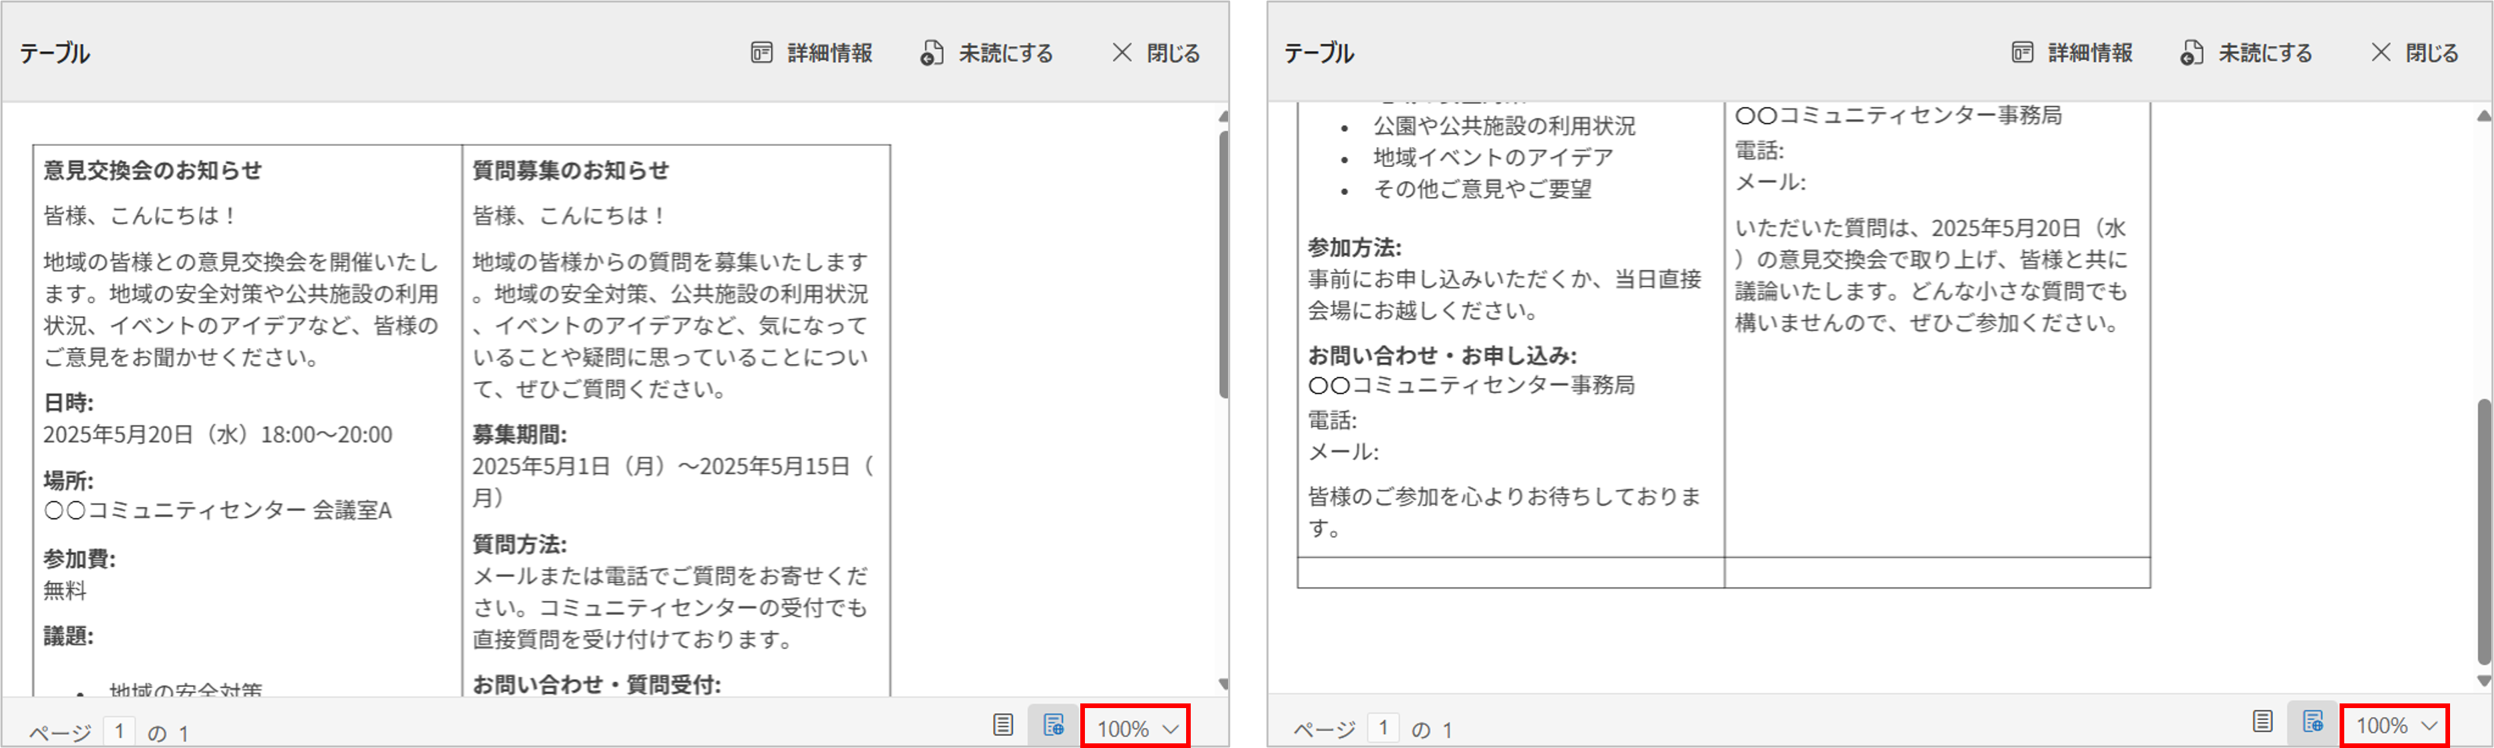
Task: Click the 議題: label
Action: point(69,636)
